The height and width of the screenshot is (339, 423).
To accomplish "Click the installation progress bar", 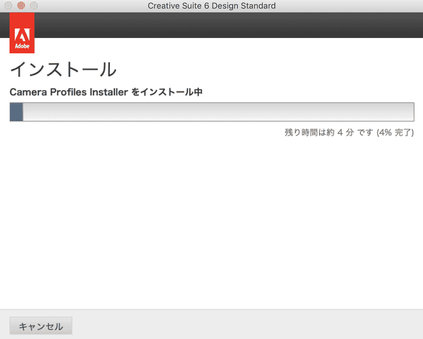I will click(x=212, y=112).
